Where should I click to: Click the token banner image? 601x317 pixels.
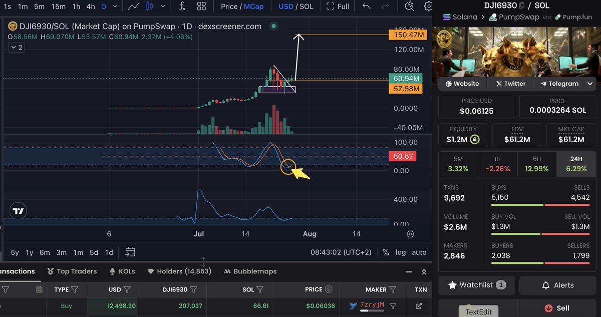[517, 51]
